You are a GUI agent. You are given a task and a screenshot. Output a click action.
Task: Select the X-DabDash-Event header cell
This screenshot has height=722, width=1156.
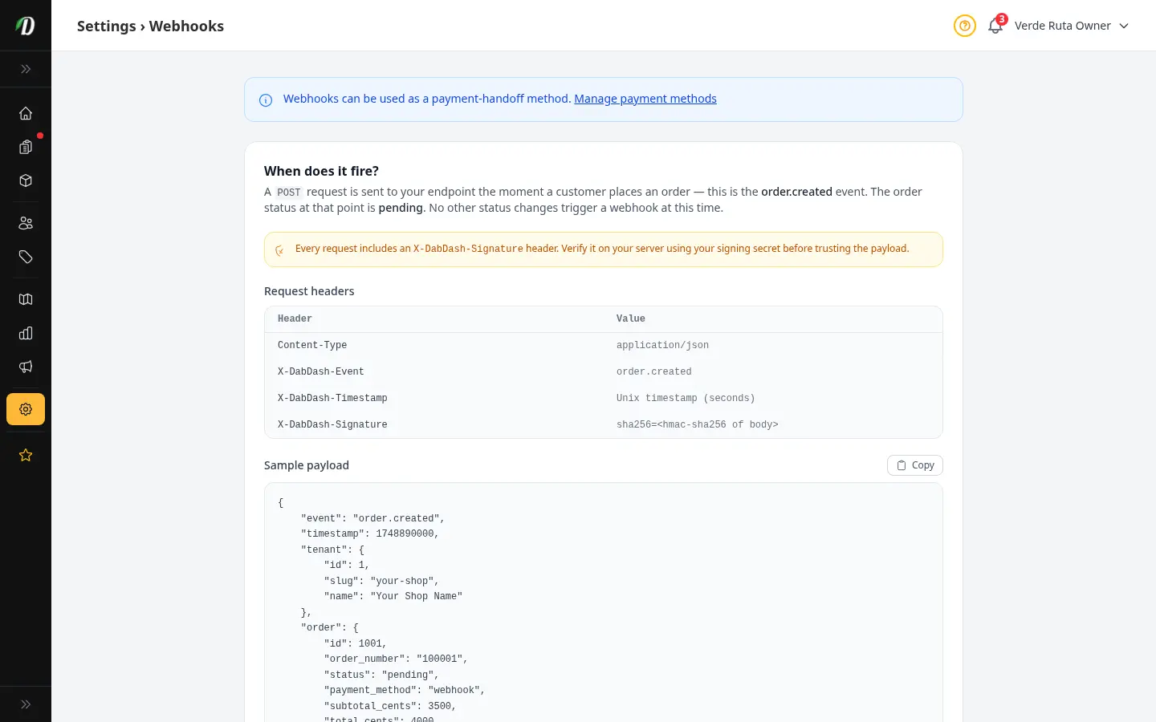[x=321, y=371]
